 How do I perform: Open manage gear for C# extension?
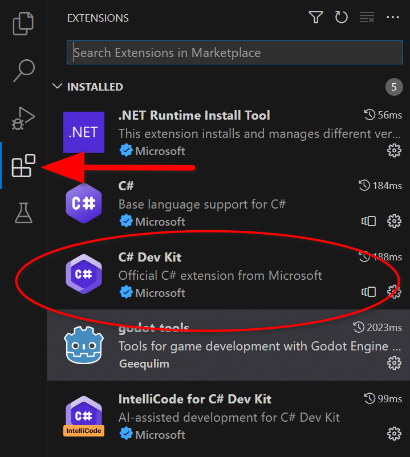pyautogui.click(x=394, y=221)
